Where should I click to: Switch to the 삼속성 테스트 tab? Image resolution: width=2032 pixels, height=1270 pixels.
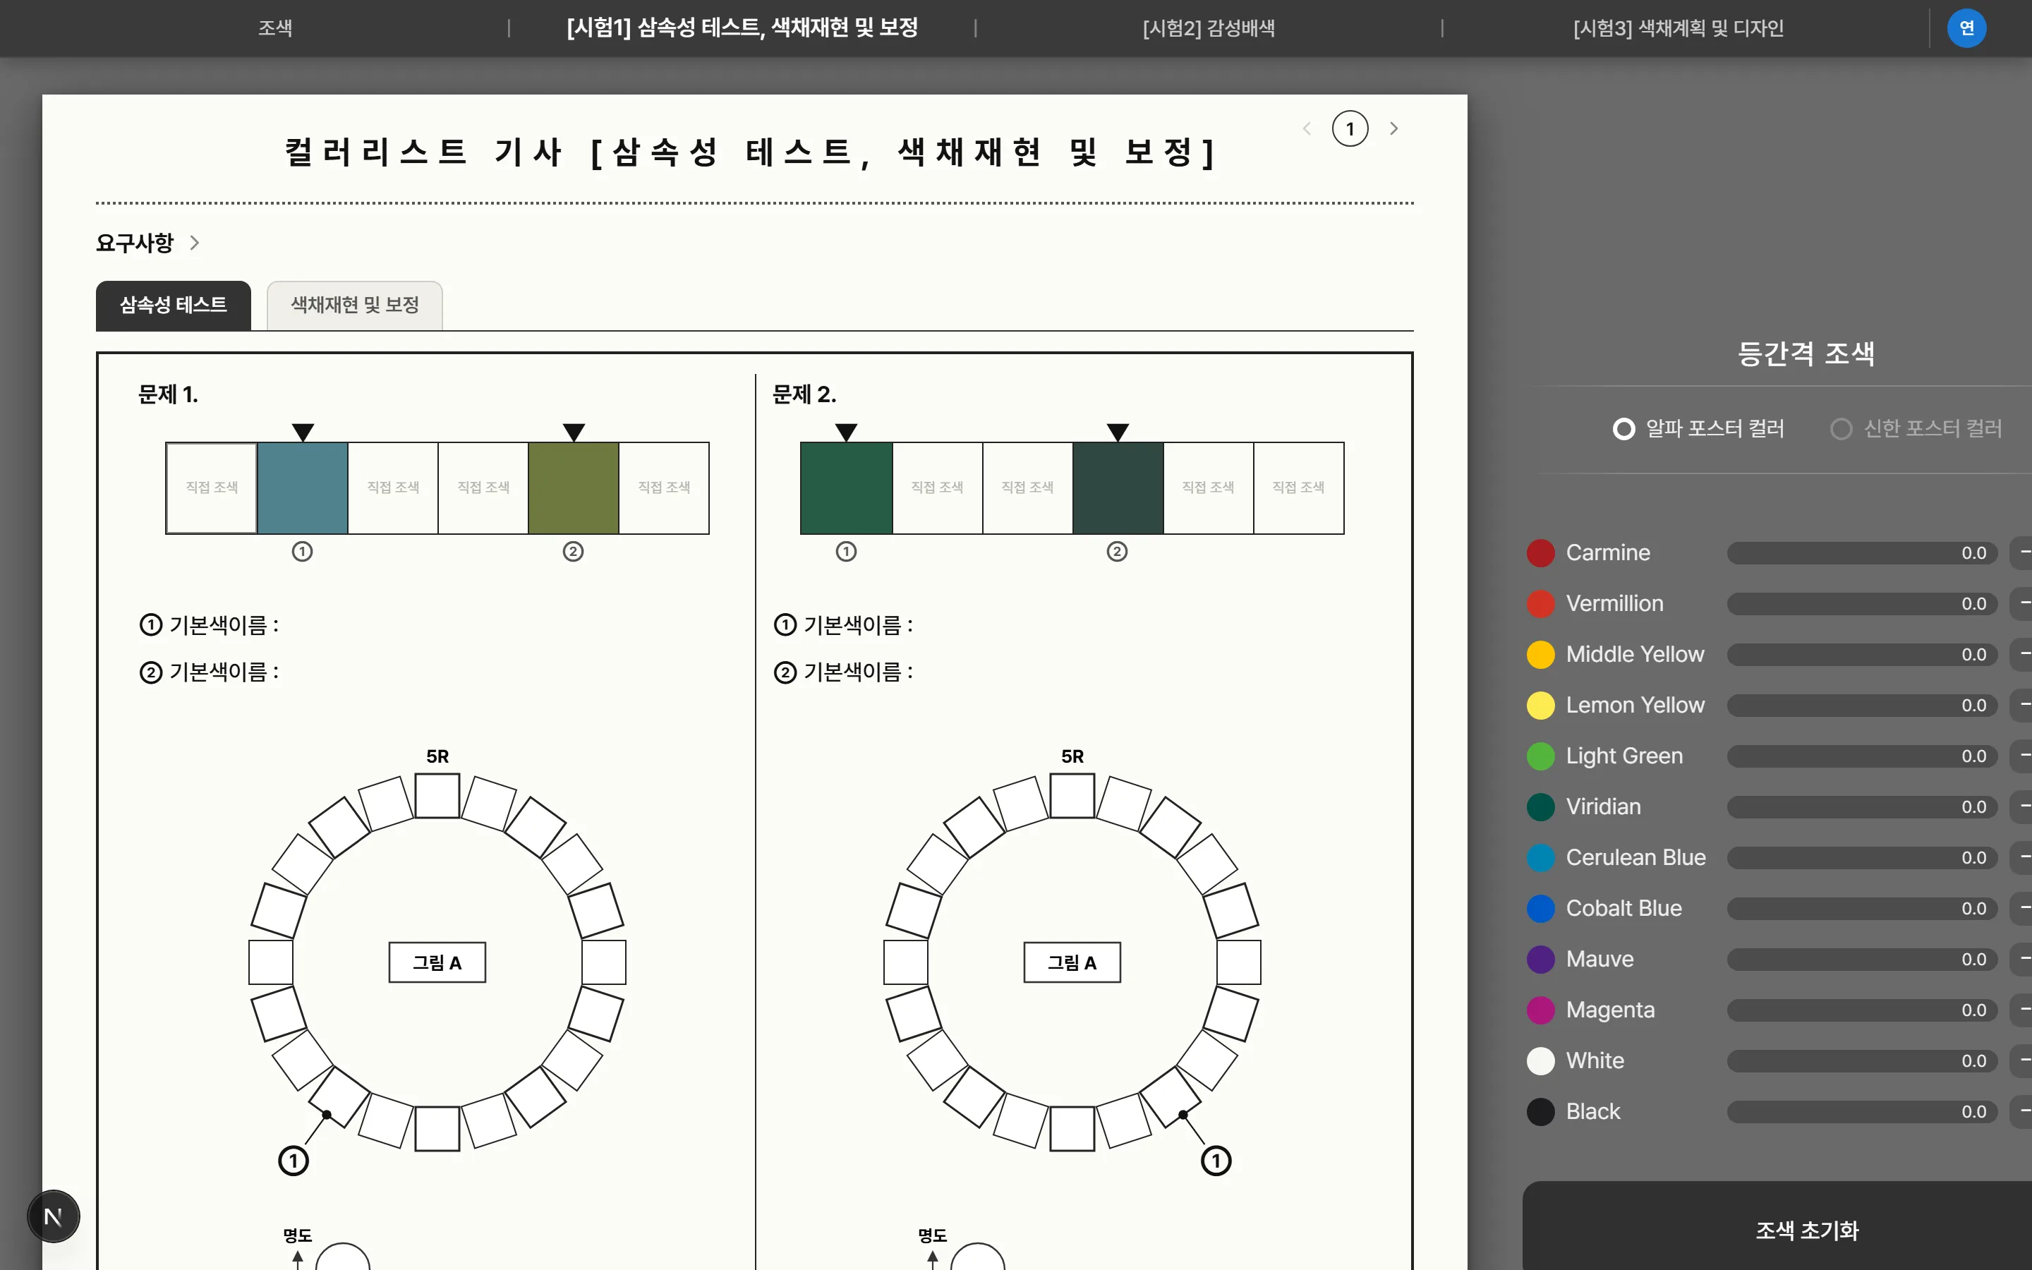click(173, 305)
